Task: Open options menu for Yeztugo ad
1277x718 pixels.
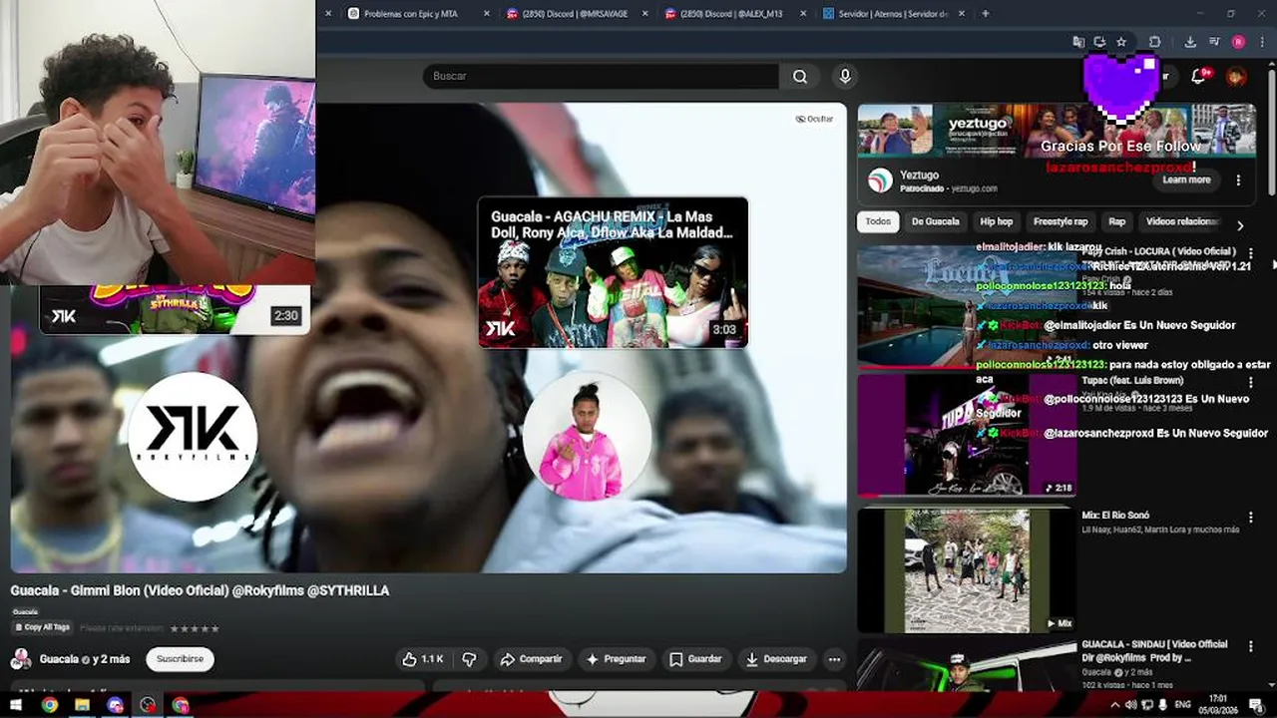Action: (1238, 180)
